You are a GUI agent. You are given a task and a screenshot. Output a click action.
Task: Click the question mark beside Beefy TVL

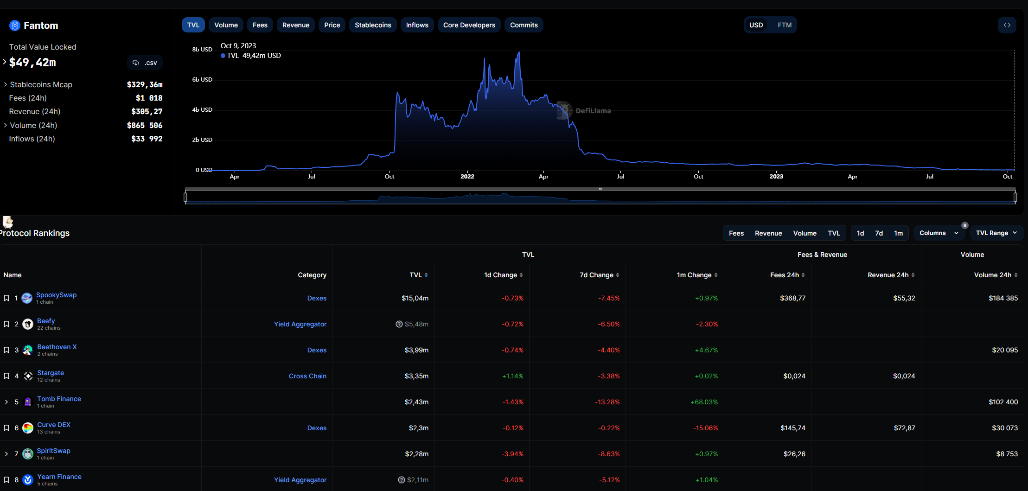tap(399, 324)
